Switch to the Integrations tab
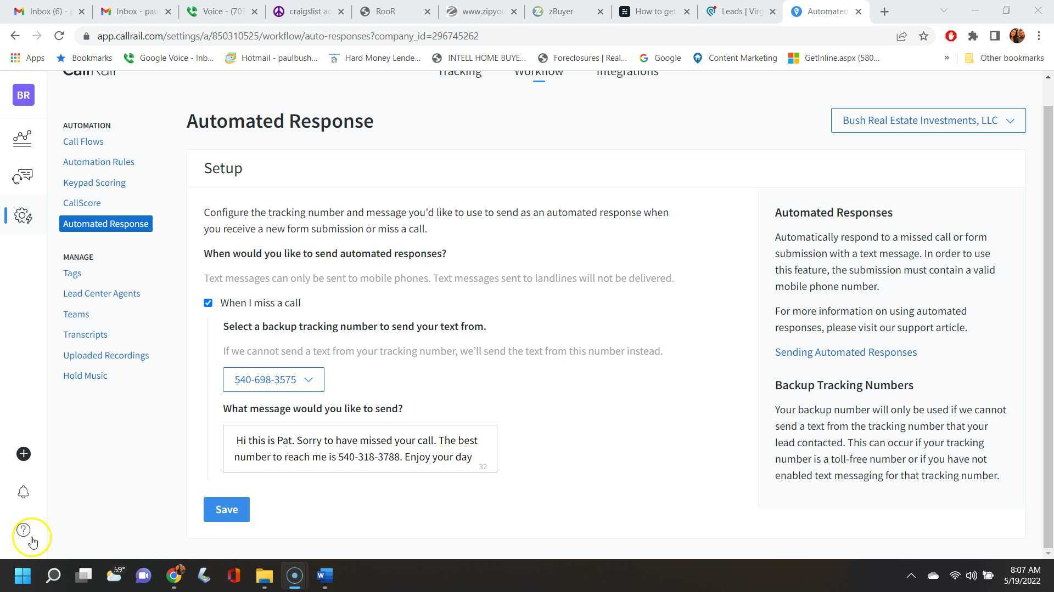 coord(627,71)
